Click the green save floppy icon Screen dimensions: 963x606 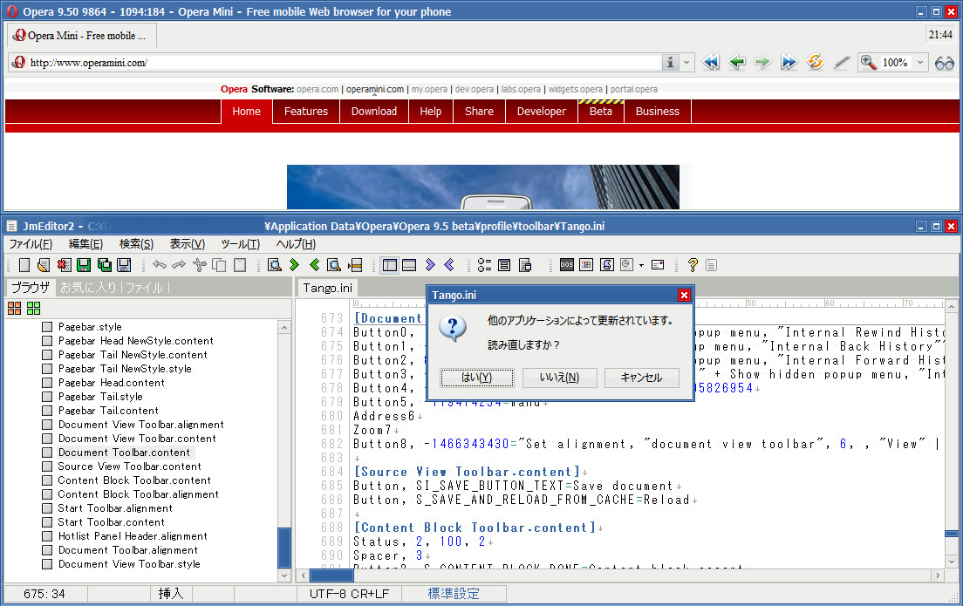(x=84, y=264)
